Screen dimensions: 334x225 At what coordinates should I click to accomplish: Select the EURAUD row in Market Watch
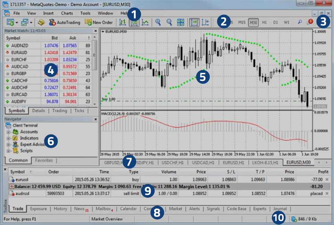pyautogui.click(x=48, y=53)
